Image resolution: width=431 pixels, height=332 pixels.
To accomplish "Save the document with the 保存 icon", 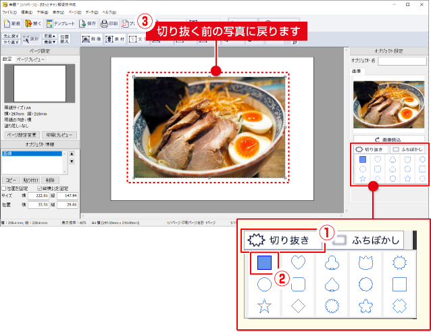I will coord(87,24).
